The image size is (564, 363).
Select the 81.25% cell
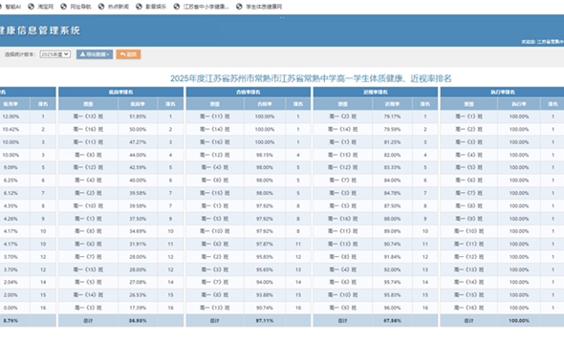pos(392,142)
